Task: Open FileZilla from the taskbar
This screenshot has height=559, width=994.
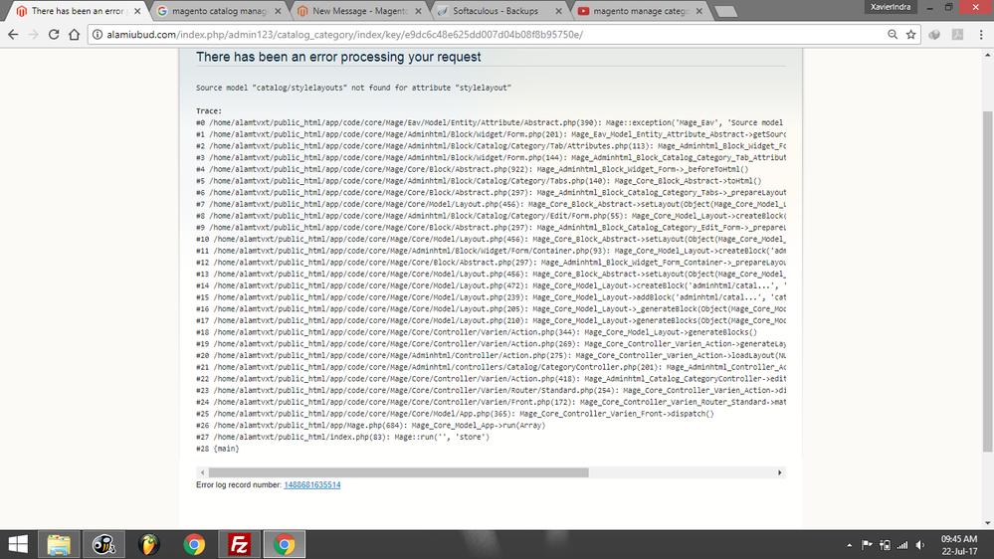Action: [239, 544]
